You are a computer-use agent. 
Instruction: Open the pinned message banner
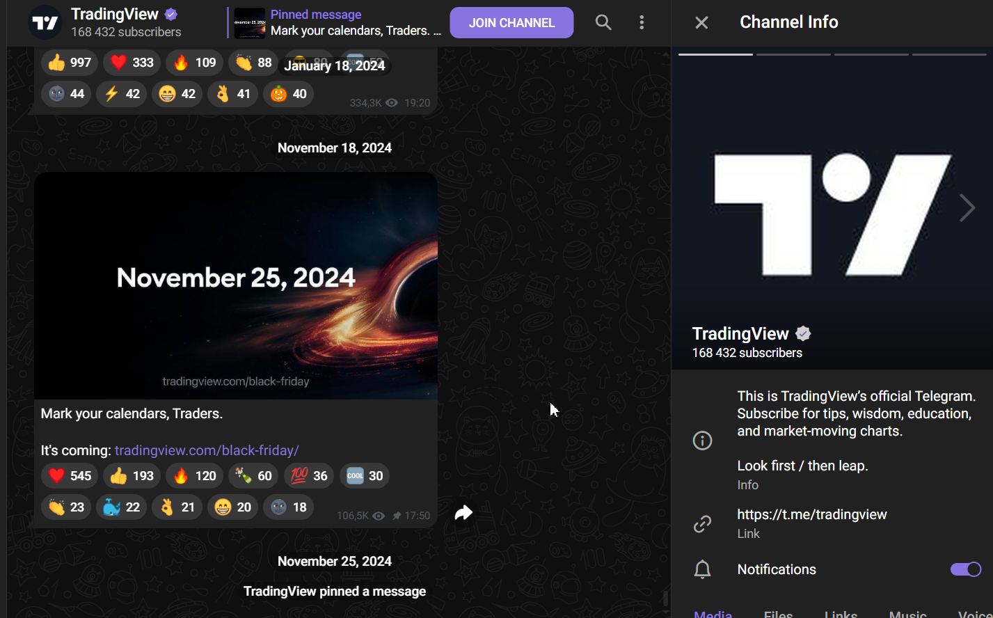point(334,22)
